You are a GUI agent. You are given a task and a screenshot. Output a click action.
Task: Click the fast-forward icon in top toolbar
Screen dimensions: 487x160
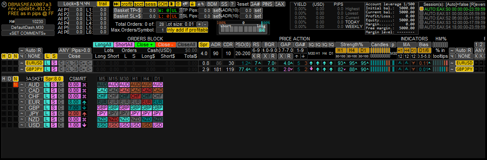pyautogui.click(x=116, y=4)
